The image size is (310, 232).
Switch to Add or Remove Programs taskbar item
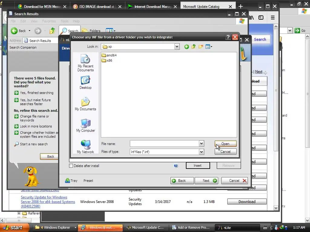point(191,227)
